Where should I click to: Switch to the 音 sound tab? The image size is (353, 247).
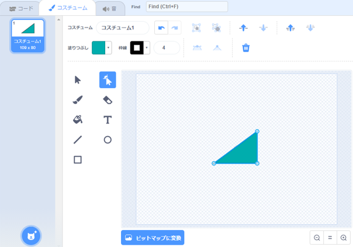point(110,9)
